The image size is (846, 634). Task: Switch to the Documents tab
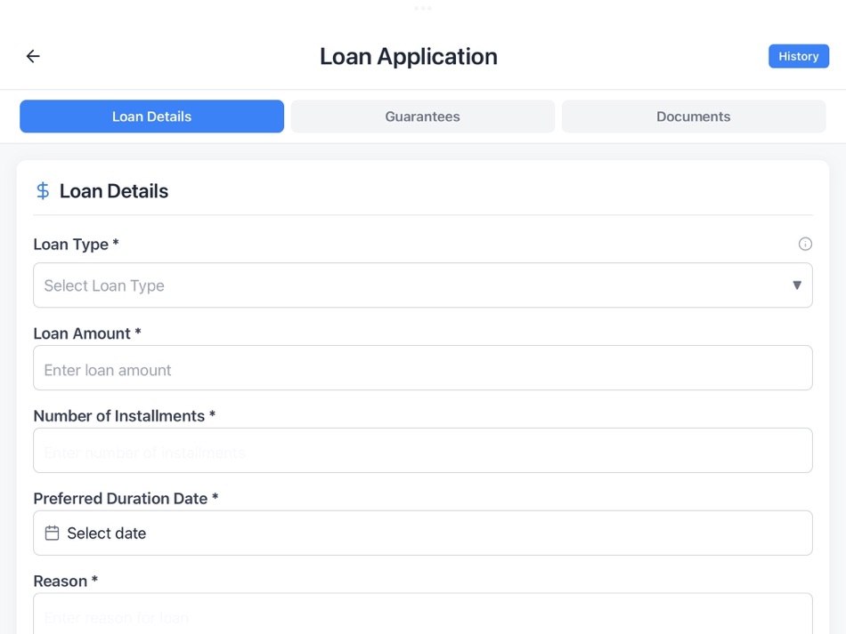click(x=693, y=116)
